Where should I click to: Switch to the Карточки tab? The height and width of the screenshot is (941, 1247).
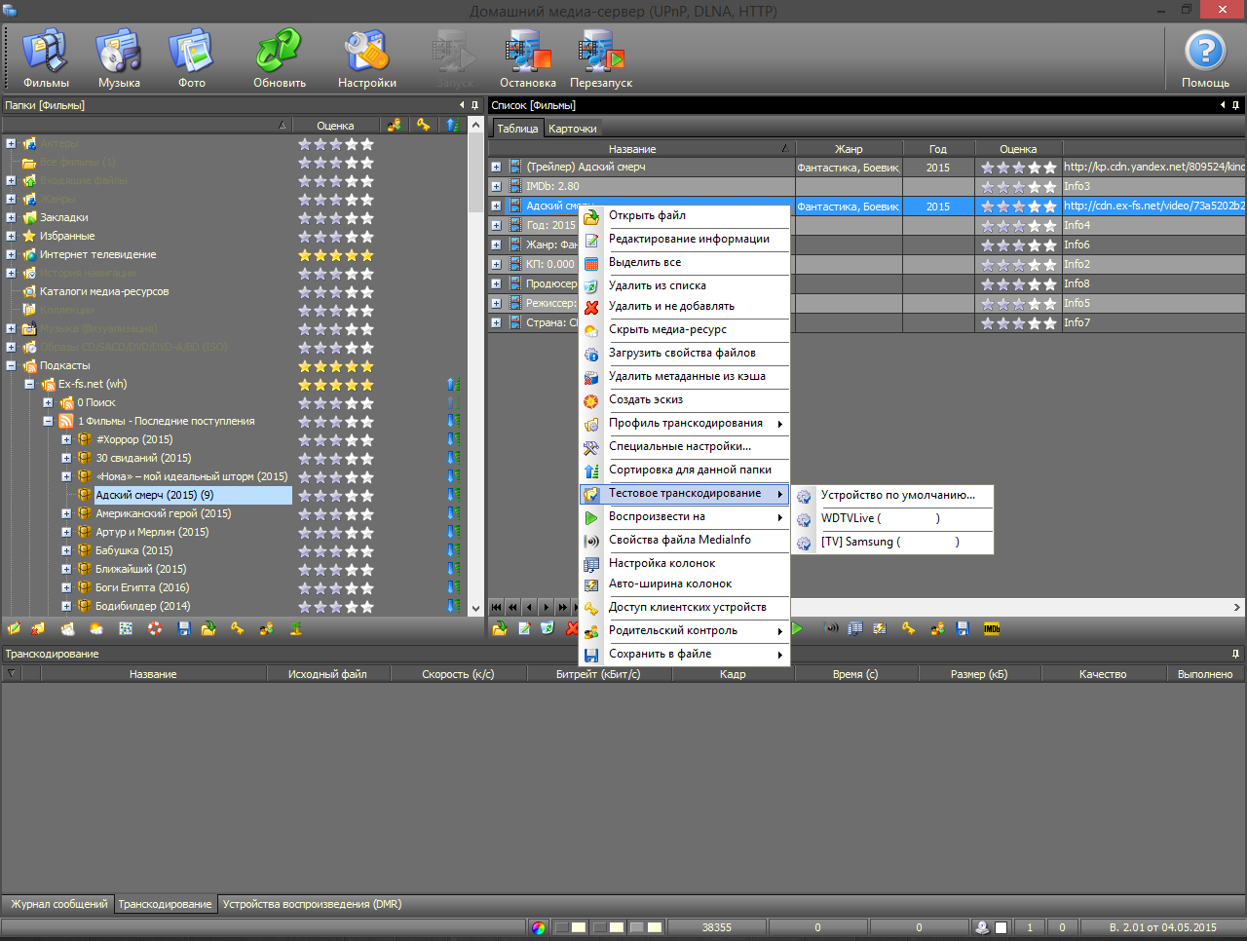pos(572,129)
